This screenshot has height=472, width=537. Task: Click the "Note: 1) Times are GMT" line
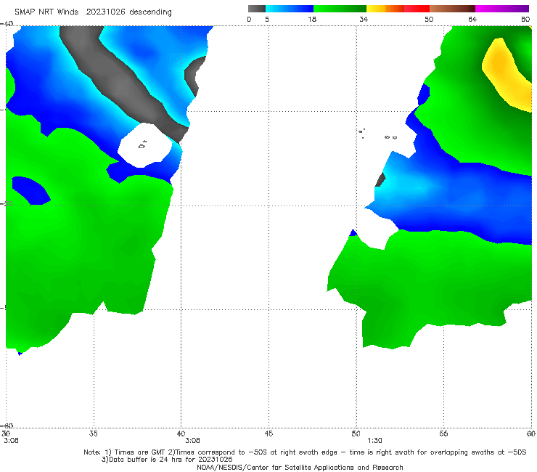click(305, 452)
